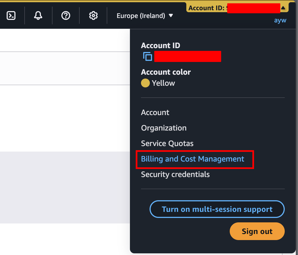This screenshot has height=255, width=298.
Task: Click the ayw username link
Action: click(280, 20)
